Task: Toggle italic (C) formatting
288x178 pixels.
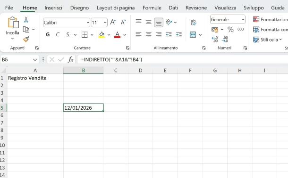Action: click(x=58, y=34)
